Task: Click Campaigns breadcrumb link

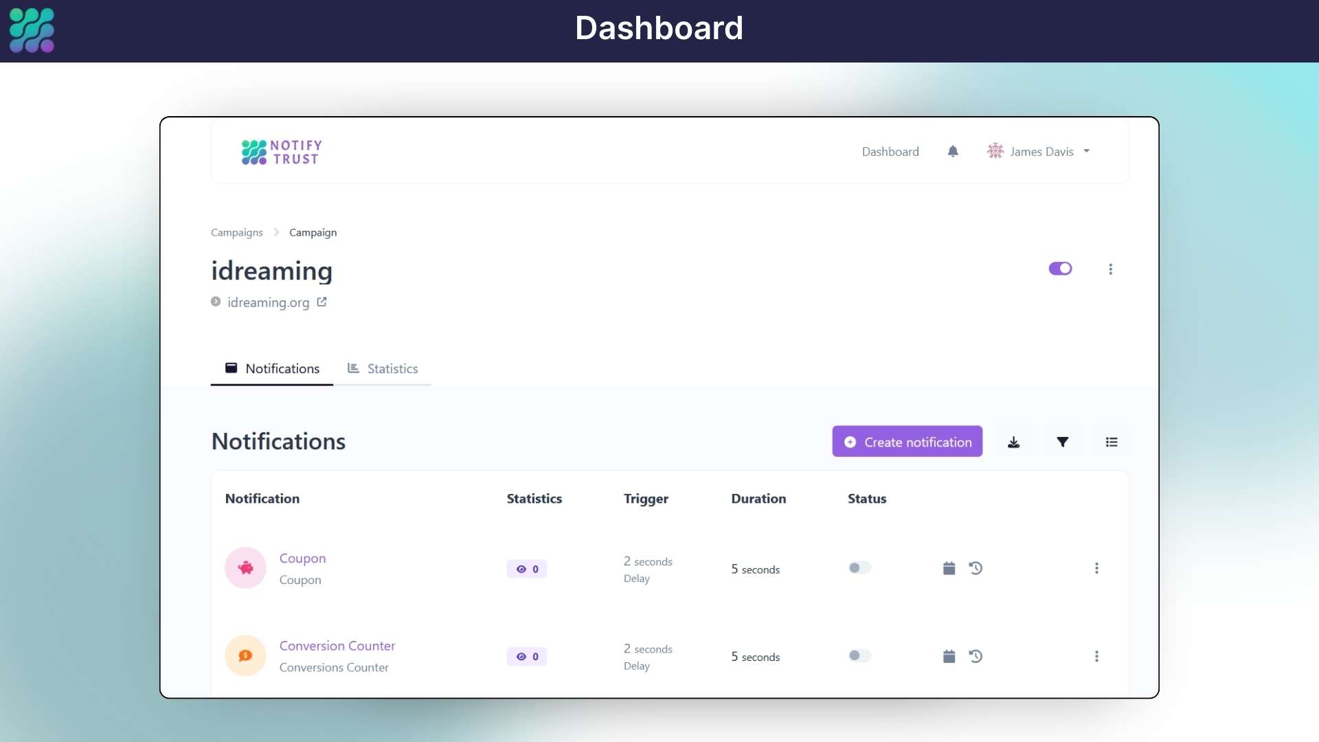Action: click(236, 233)
